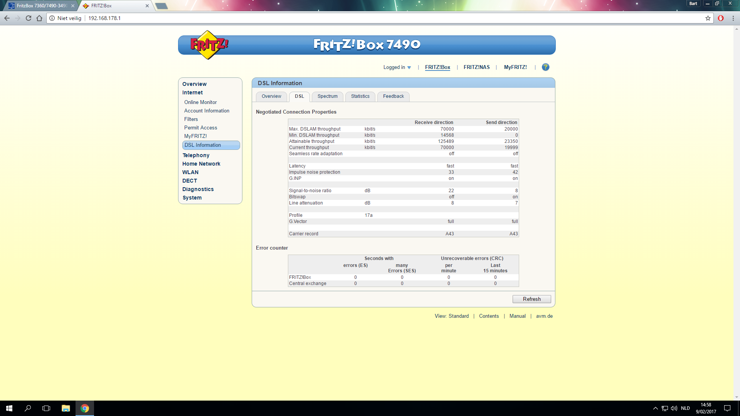740x416 pixels.
Task: Click the Opera extension icon in the toolbar
Action: (x=721, y=18)
